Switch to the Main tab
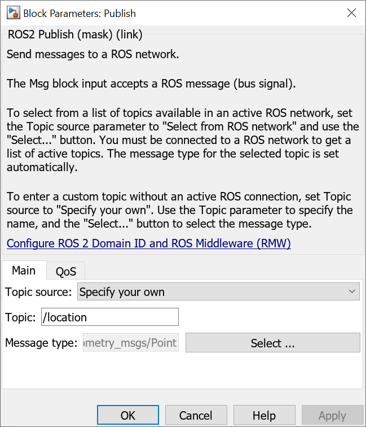Screen dimensions: 366x427 [24, 271]
